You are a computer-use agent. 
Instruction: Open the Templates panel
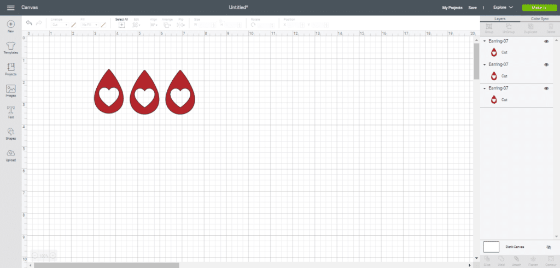click(x=10, y=46)
